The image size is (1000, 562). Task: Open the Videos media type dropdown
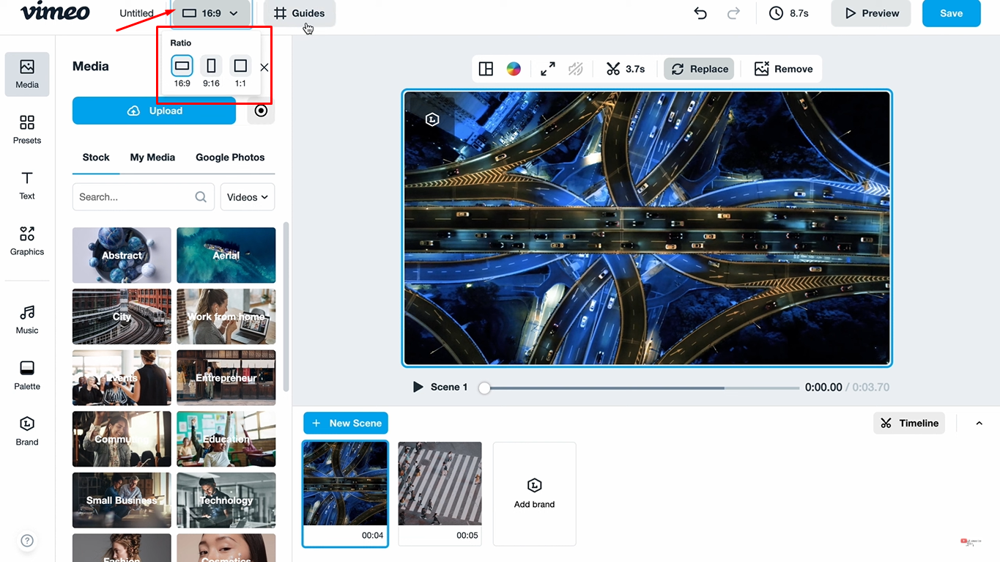pos(248,197)
